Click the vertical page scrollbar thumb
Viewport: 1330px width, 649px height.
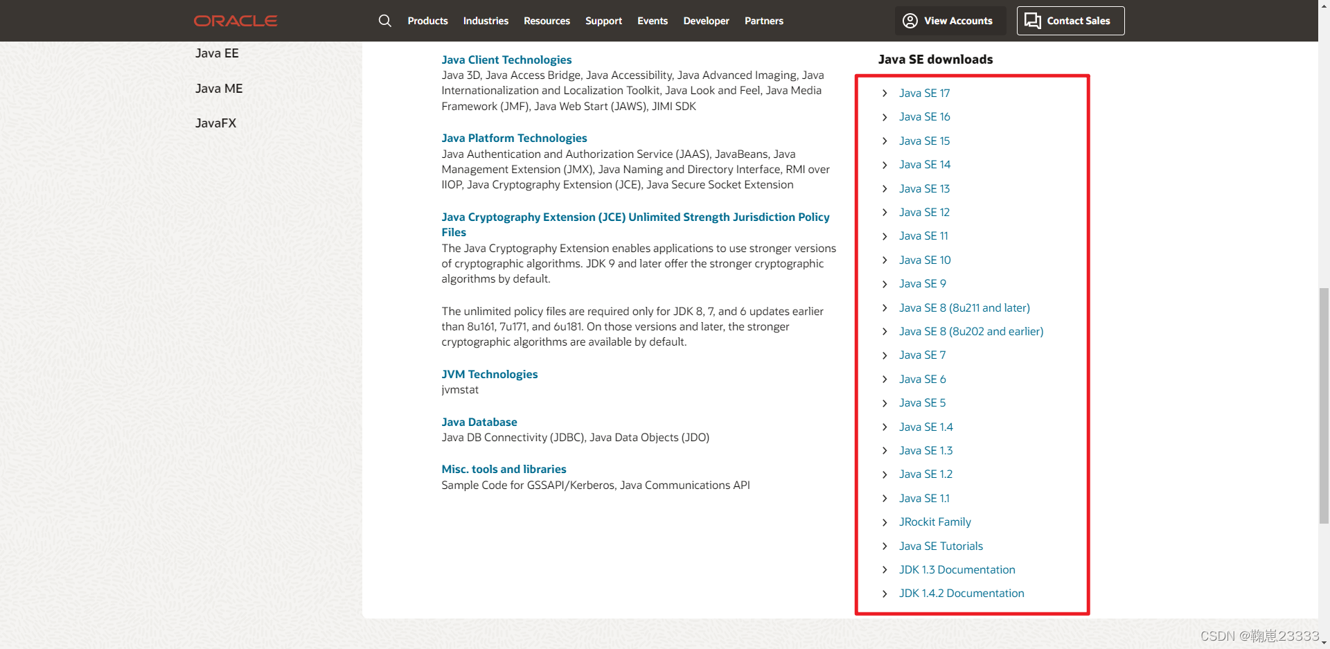(1324, 405)
